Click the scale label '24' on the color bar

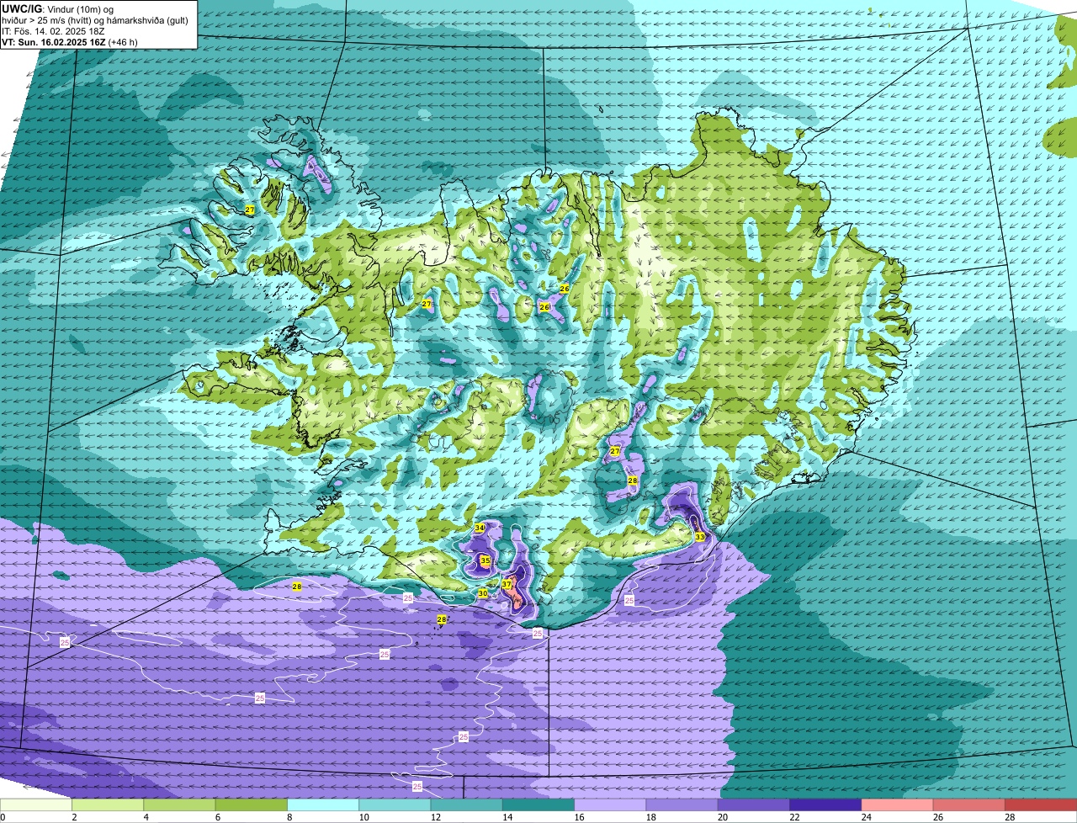pos(866,817)
